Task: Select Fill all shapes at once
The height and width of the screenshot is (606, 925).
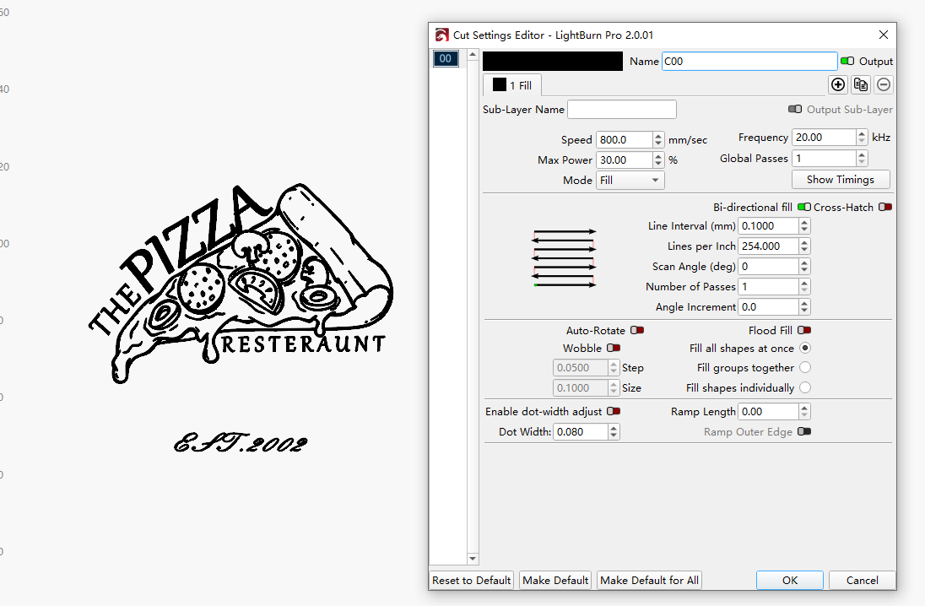Action: tap(804, 348)
